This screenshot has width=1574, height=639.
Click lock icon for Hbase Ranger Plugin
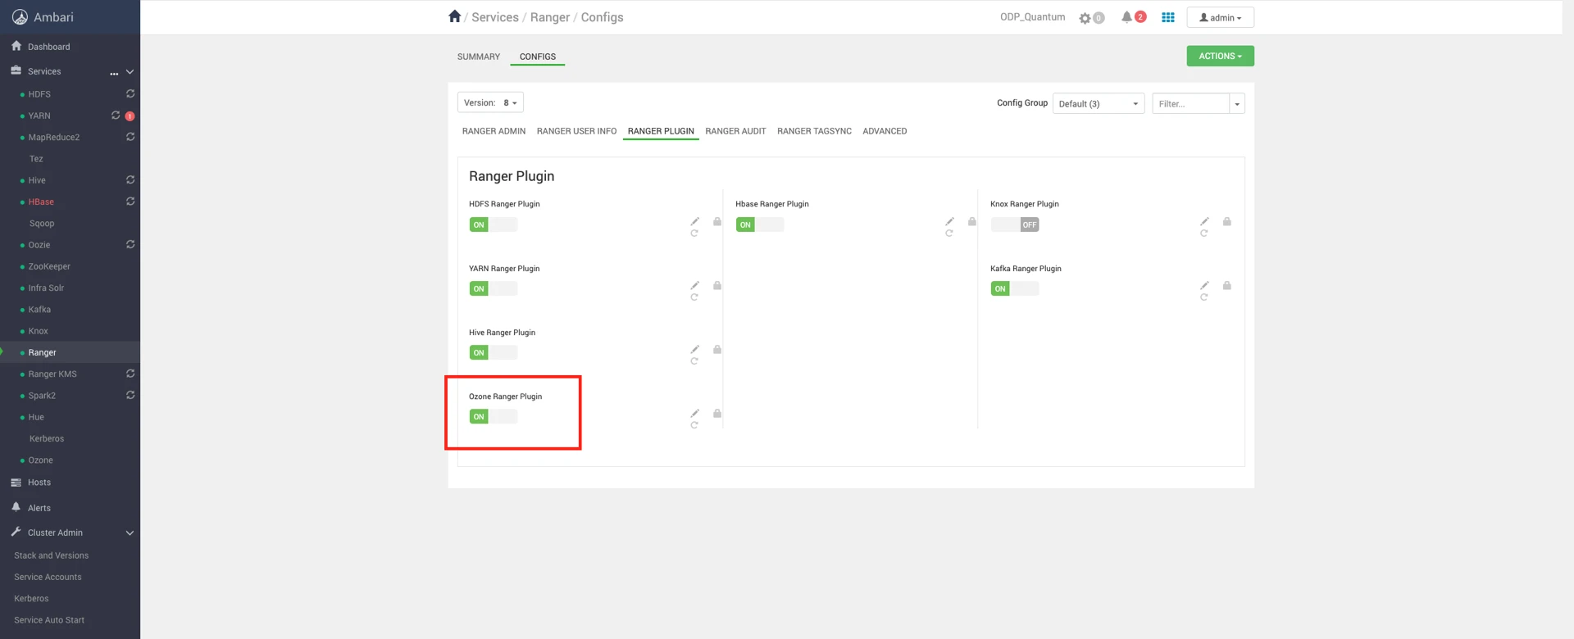point(972,221)
